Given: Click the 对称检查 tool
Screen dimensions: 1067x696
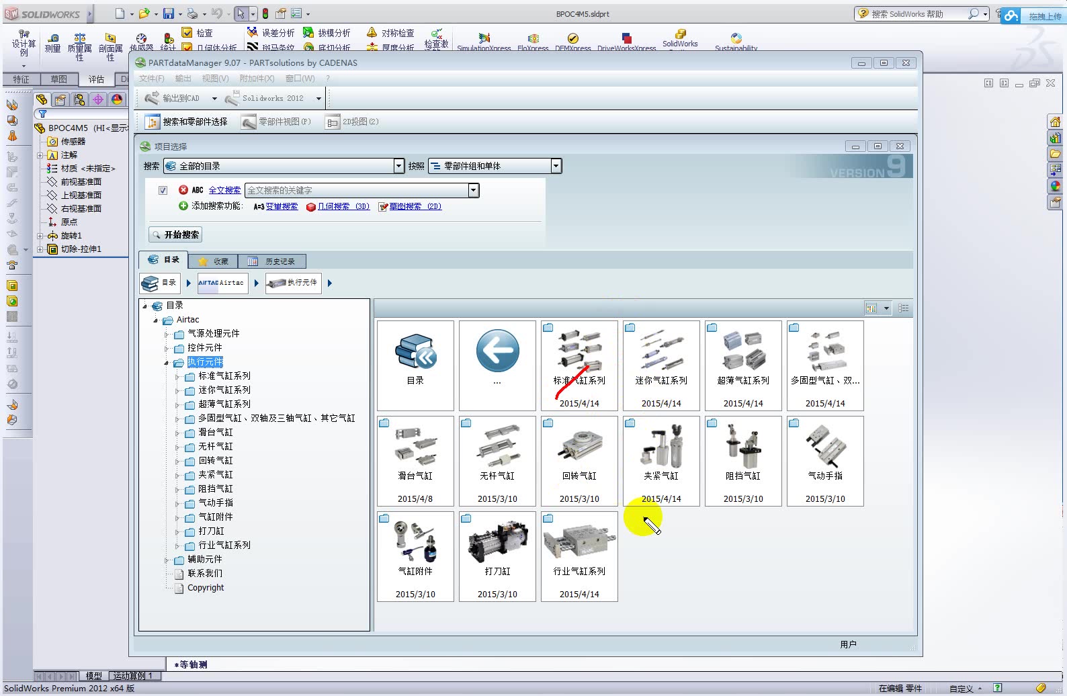Looking at the screenshot, I should [390, 32].
